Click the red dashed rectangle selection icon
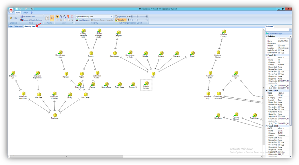299x165 pixels. 72,16
